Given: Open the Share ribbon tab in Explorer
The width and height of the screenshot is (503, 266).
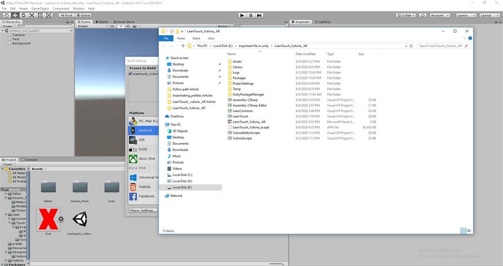Looking at the screenshot, I should (x=196, y=38).
